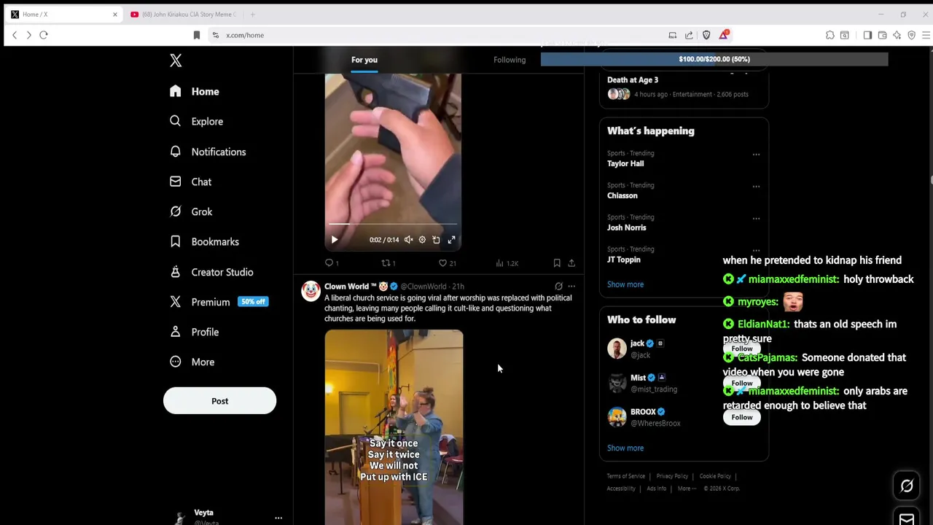This screenshot has height=525, width=933.
Task: Switch to the Following tab
Action: [x=510, y=60]
